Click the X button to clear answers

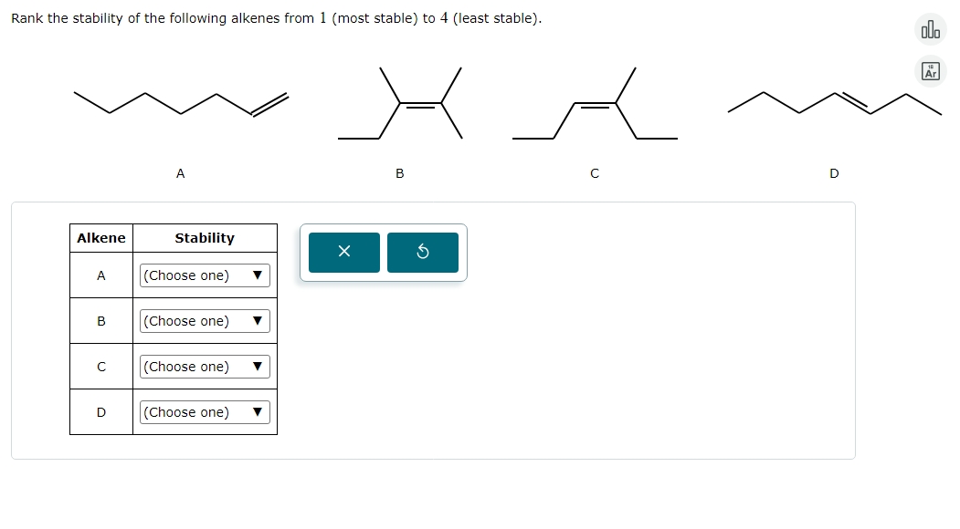(344, 252)
